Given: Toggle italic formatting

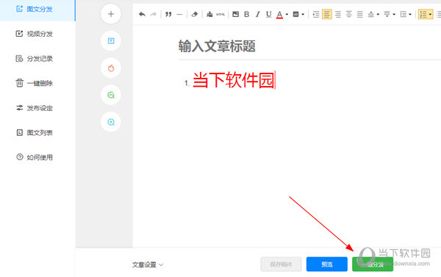Looking at the screenshot, I should click(x=258, y=15).
